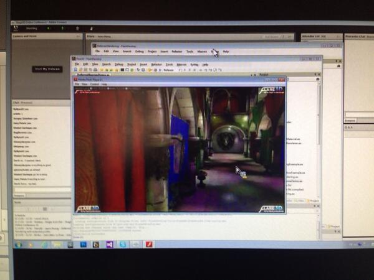Viewport: 374px width, 280px height.
Task: Click vertical scrollbar of FlashDevelop Project panel
Action: 319,141
